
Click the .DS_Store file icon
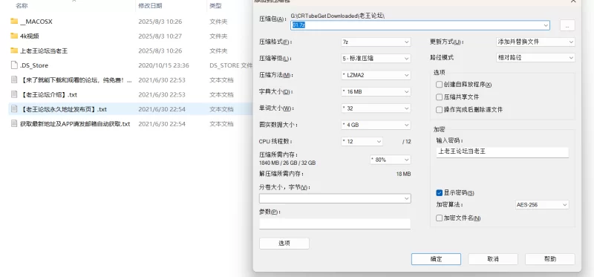coord(14,65)
